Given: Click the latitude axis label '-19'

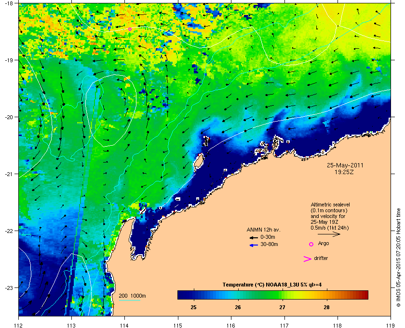Looking at the screenshot, I should tap(9, 60).
